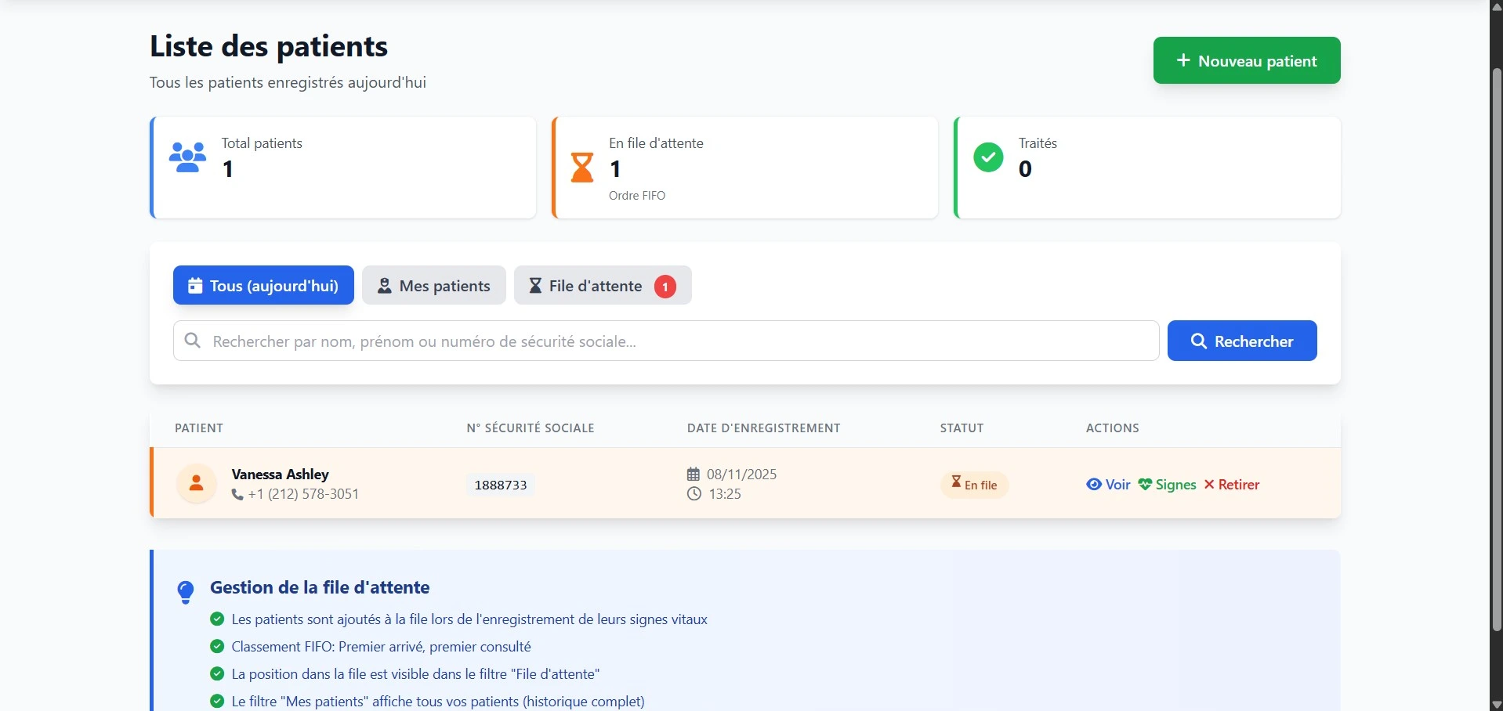Click the lightbulb icon beside Gestion heading
Image resolution: width=1503 pixels, height=711 pixels.
click(x=186, y=592)
